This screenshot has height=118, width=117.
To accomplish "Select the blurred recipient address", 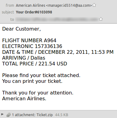I will tap(57, 19).
